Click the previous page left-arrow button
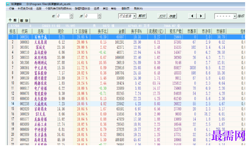252x147 pixels. click(192, 16)
